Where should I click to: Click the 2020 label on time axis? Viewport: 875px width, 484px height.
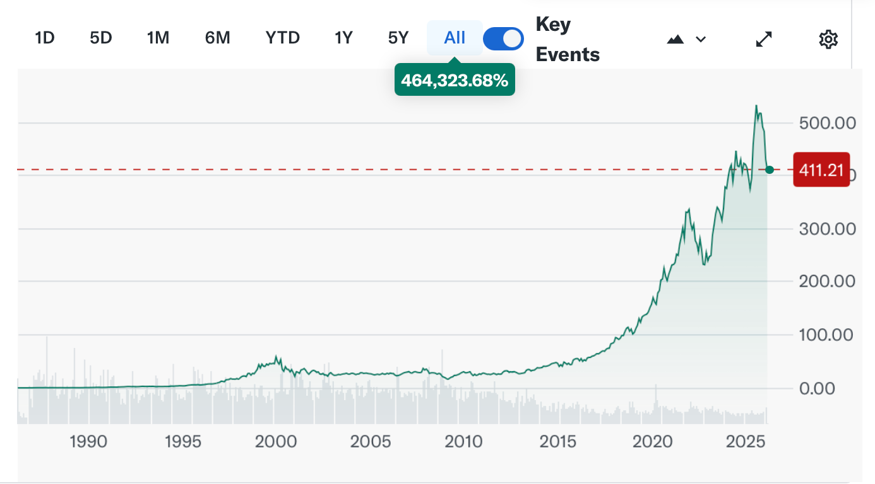pos(653,441)
